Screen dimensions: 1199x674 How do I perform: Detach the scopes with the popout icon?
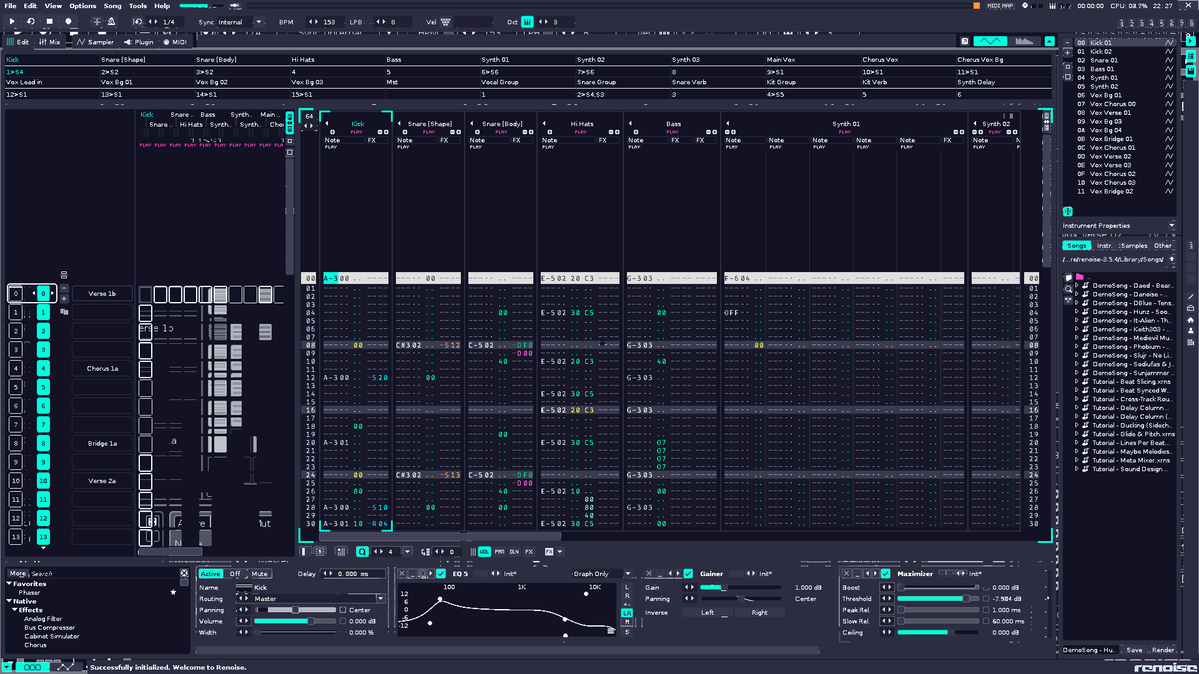coord(965,41)
